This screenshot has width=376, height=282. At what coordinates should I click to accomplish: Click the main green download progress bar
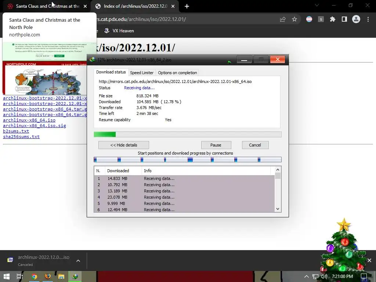click(188, 134)
